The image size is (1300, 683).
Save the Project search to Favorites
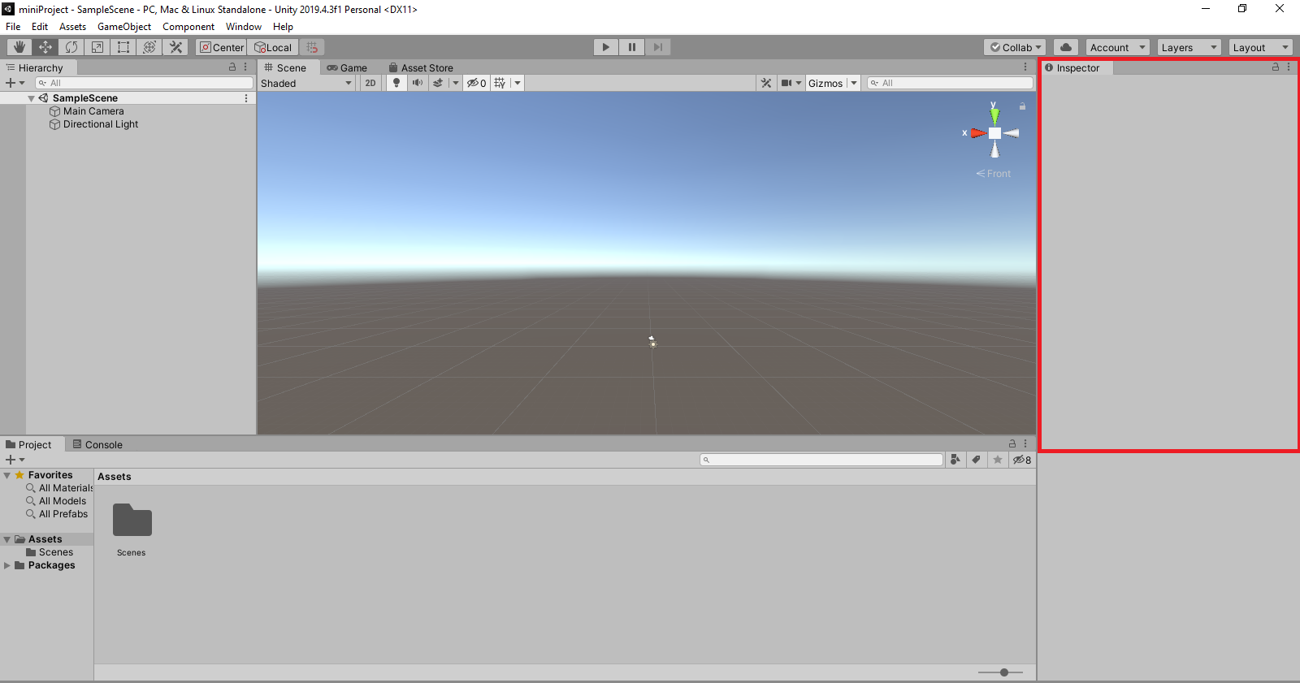tap(998, 460)
